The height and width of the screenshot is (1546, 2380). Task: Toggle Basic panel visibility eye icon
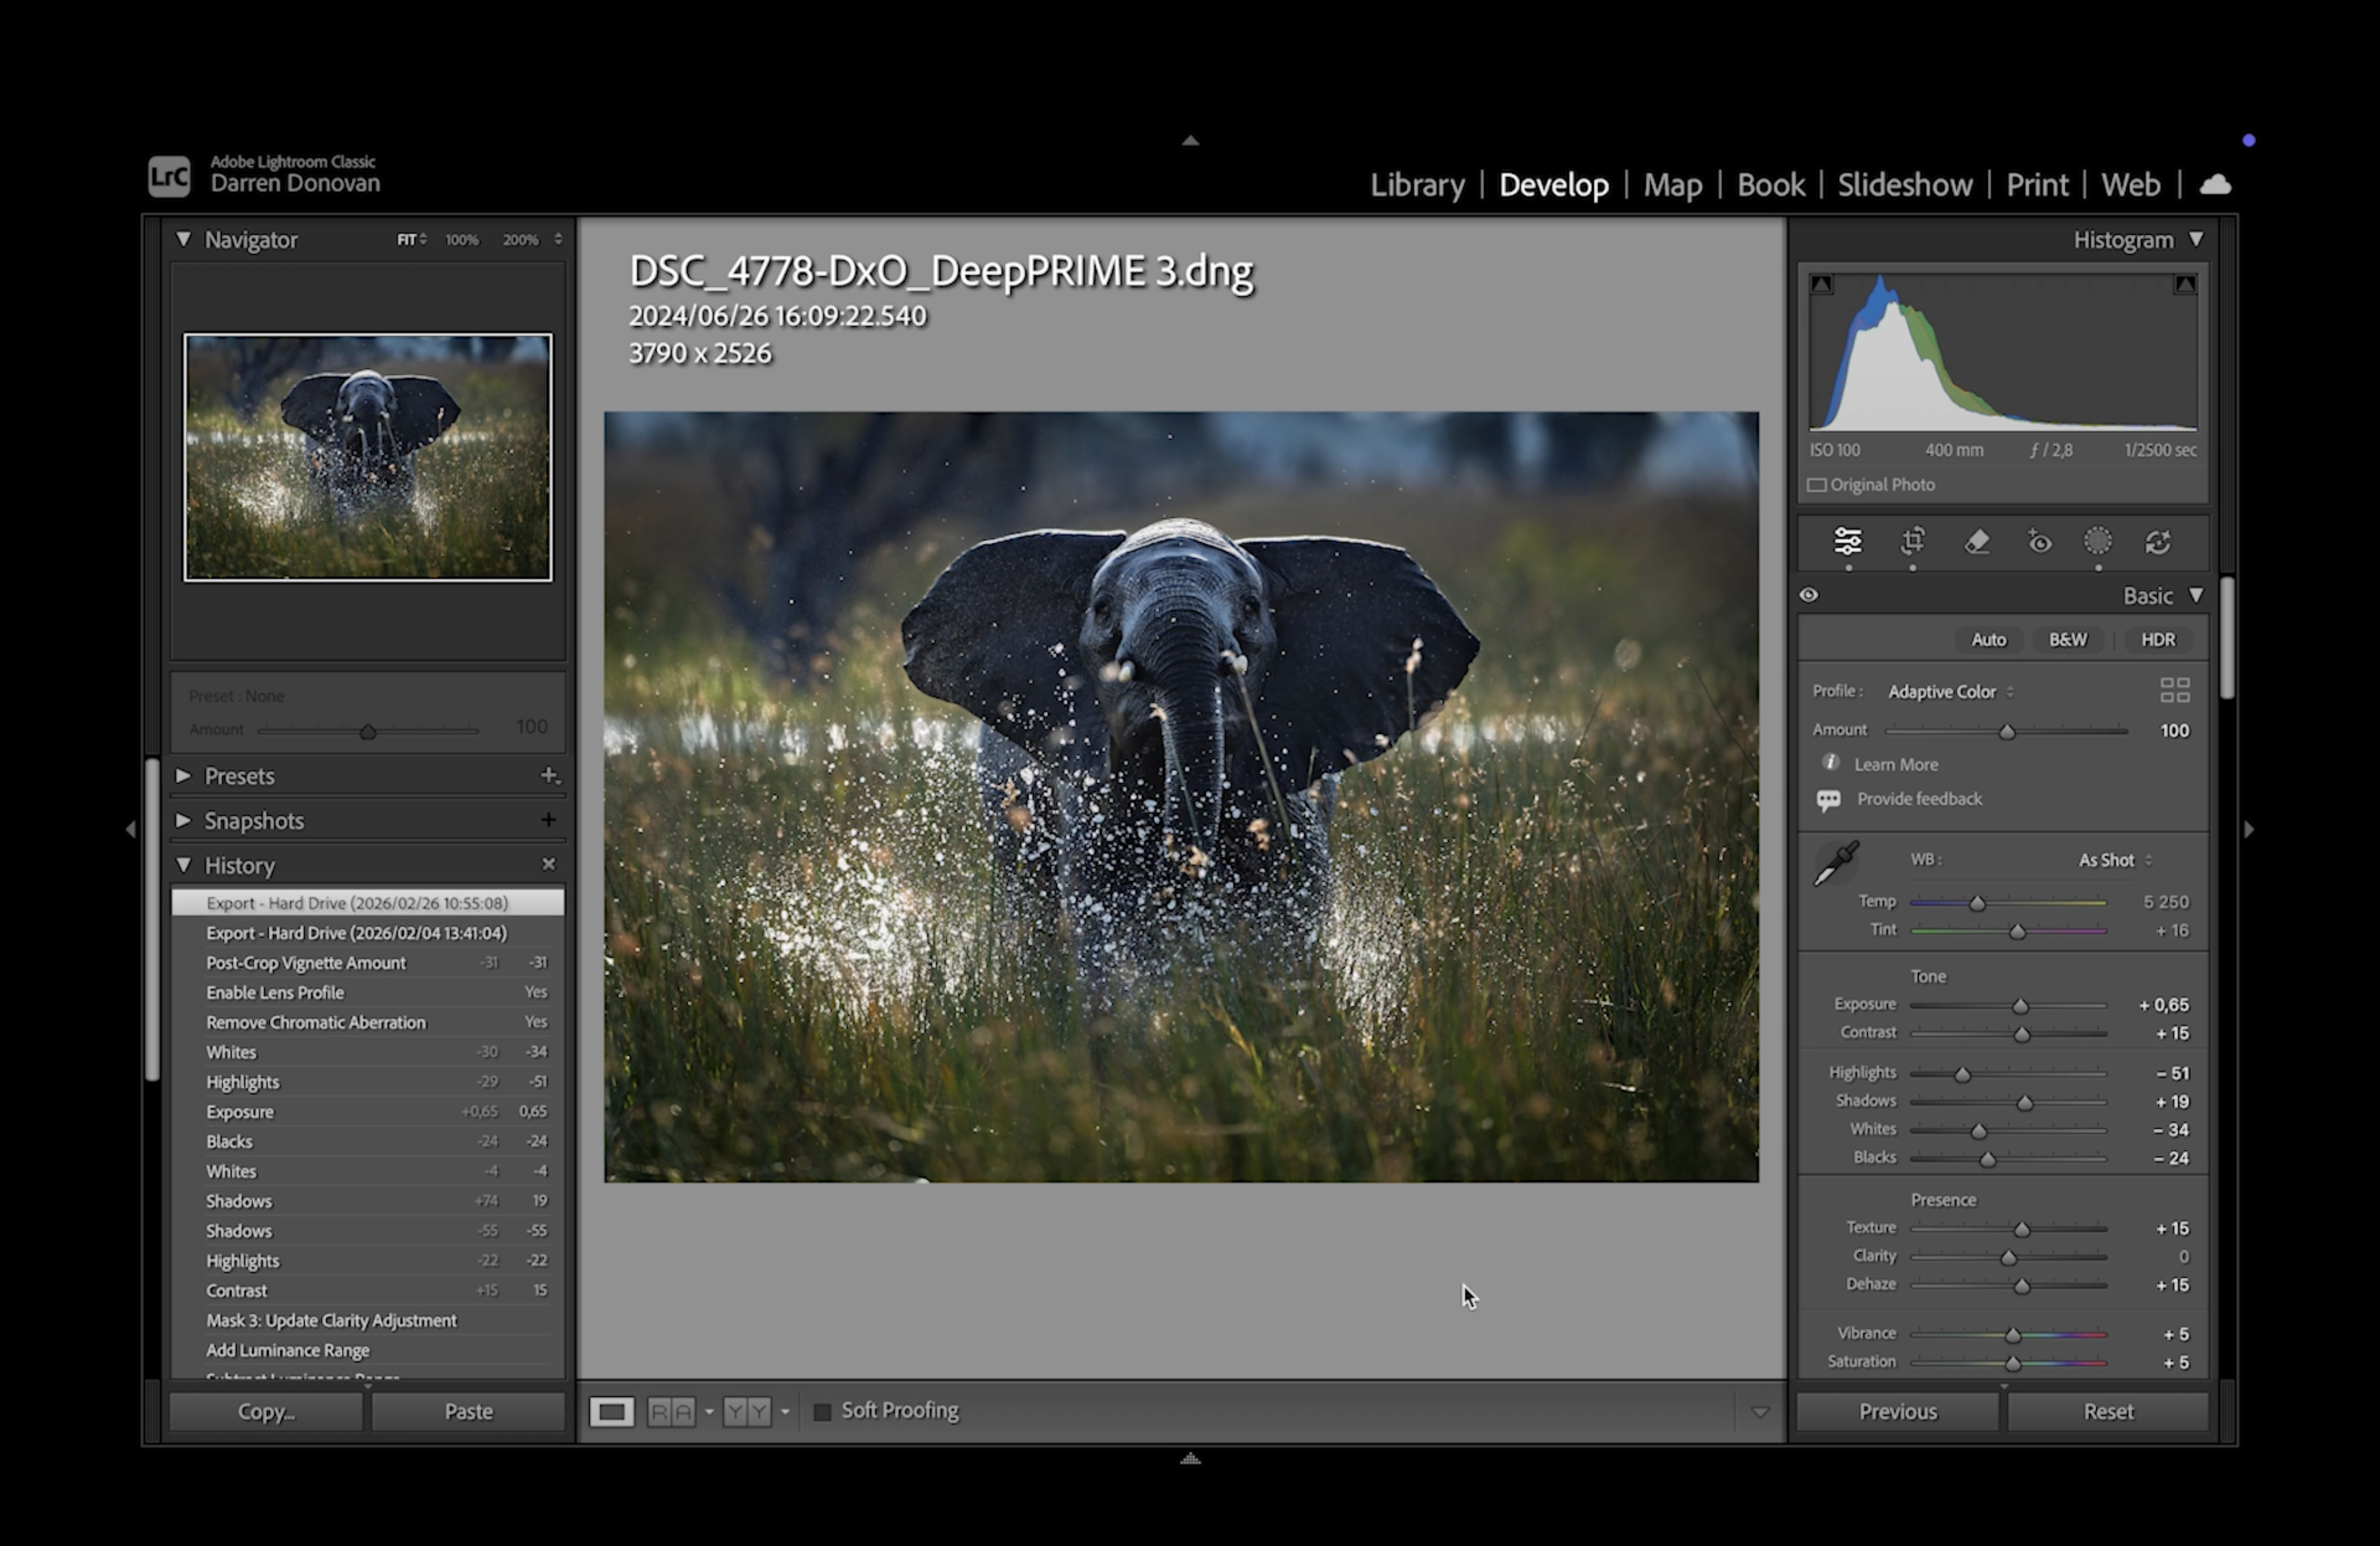pos(1809,596)
